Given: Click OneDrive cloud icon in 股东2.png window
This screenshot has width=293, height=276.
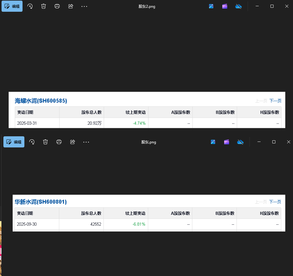Looking at the screenshot, I should (238, 6).
